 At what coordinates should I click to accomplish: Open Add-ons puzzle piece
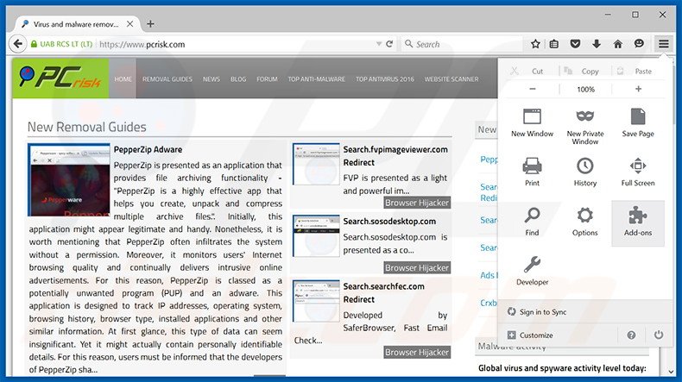click(x=638, y=223)
